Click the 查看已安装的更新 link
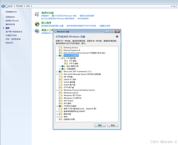 [87, 16]
